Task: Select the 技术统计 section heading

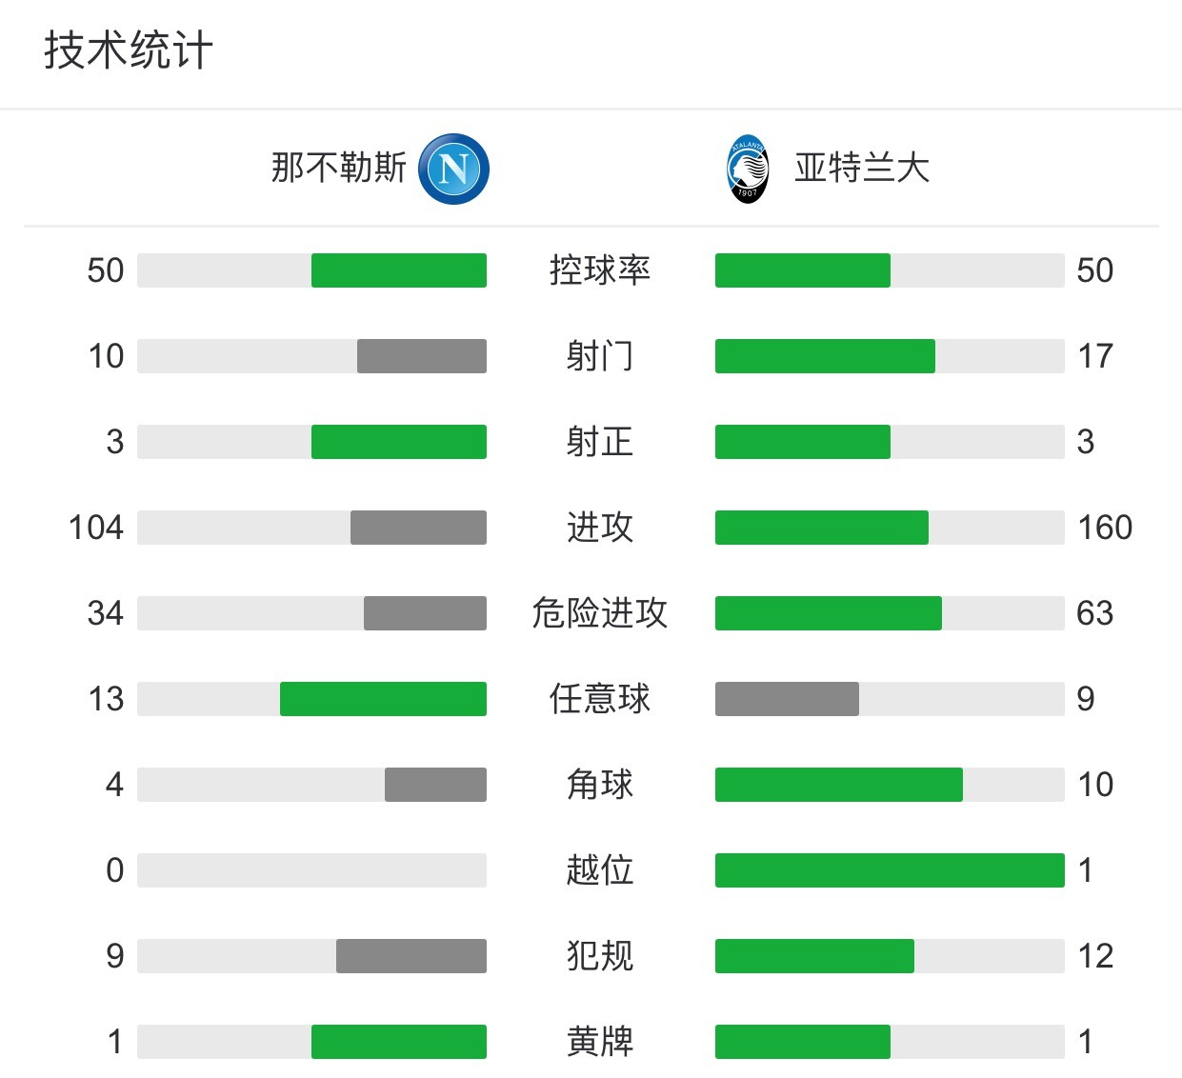Action: pos(129,50)
